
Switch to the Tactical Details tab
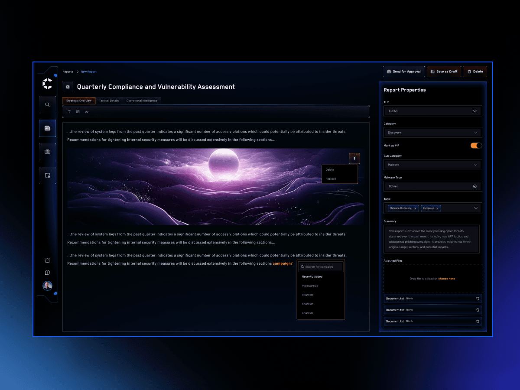point(109,101)
